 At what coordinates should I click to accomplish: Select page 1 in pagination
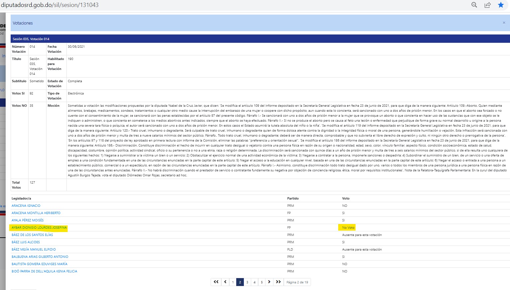[x=233, y=282]
